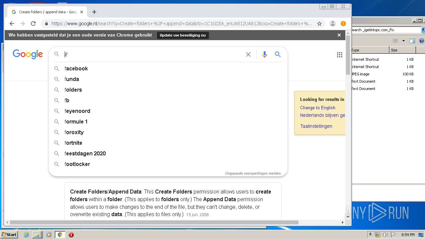Viewport: 425px width, 239px height.
Task: Click the blue search magnifier button
Action: tap(278, 54)
